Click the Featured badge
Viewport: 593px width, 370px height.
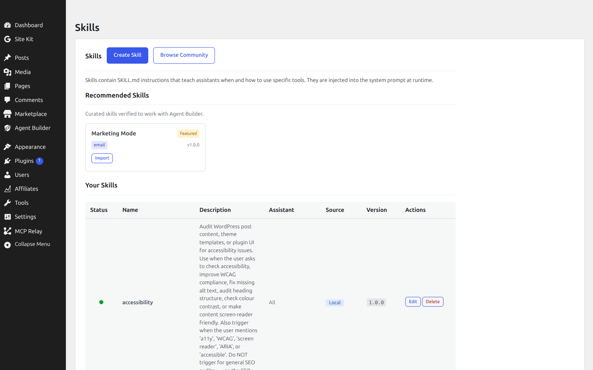[x=188, y=133]
